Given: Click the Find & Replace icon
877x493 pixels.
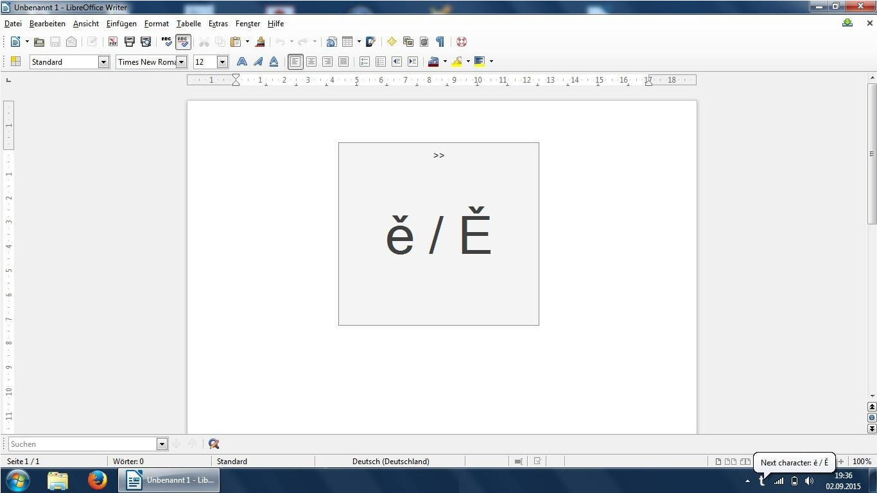Looking at the screenshot, I should point(214,444).
